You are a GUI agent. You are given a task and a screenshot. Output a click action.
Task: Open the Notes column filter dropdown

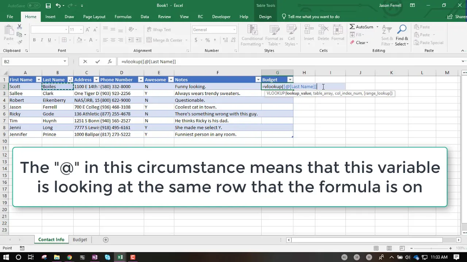(258, 80)
